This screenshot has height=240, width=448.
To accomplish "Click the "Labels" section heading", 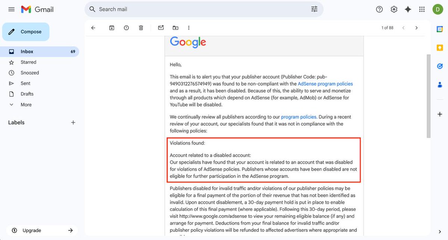I will pyautogui.click(x=16, y=122).
